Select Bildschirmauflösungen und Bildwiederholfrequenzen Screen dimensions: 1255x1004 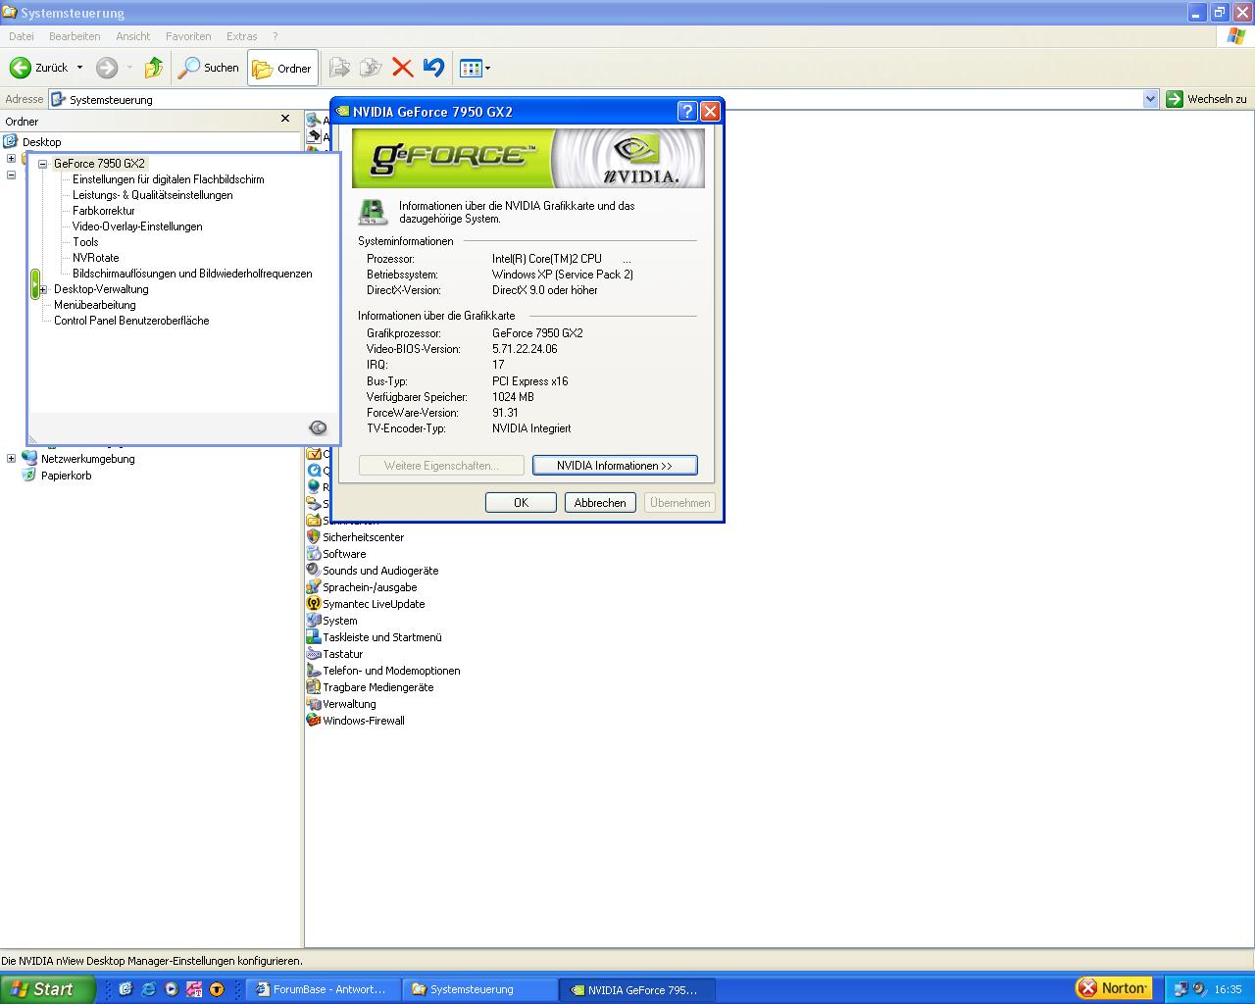pos(192,274)
